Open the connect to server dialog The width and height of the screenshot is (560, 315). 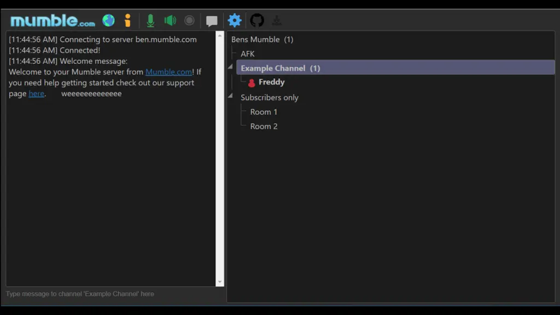[108, 20]
